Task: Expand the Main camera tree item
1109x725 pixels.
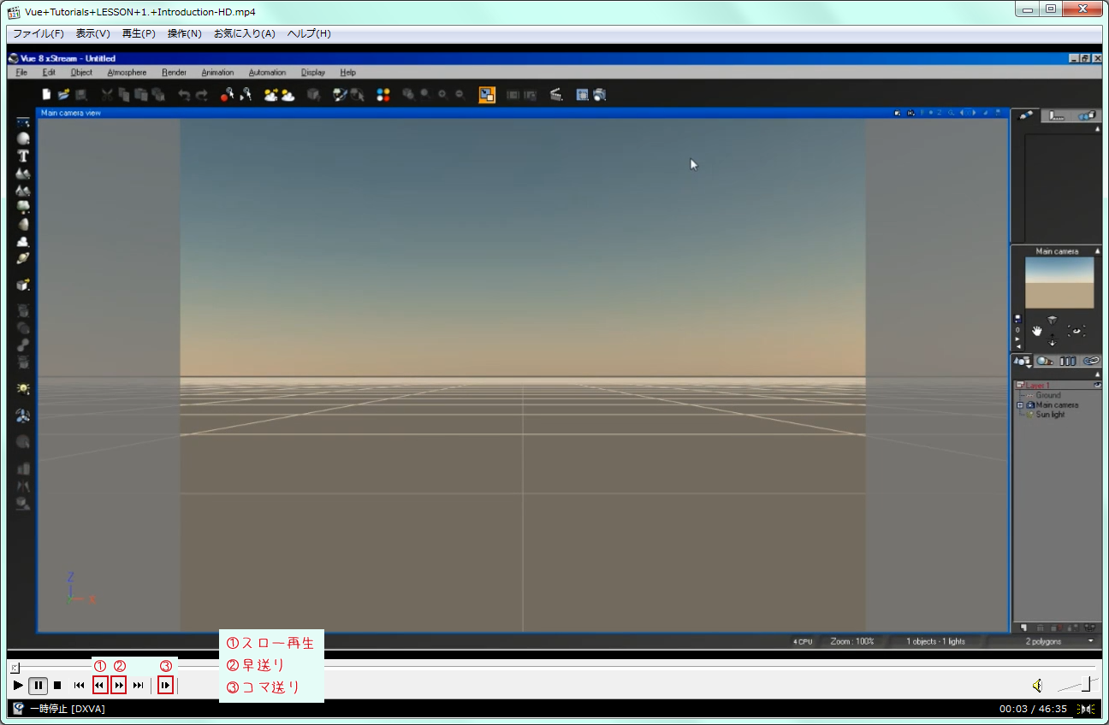Action: 1020,405
